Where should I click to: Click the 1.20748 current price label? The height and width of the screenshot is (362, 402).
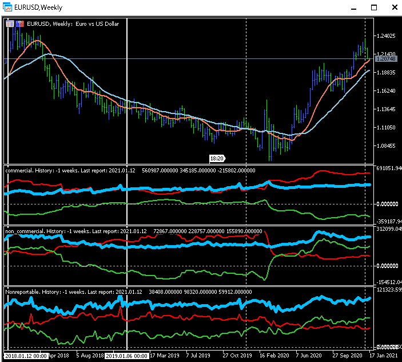pyautogui.click(x=385, y=59)
